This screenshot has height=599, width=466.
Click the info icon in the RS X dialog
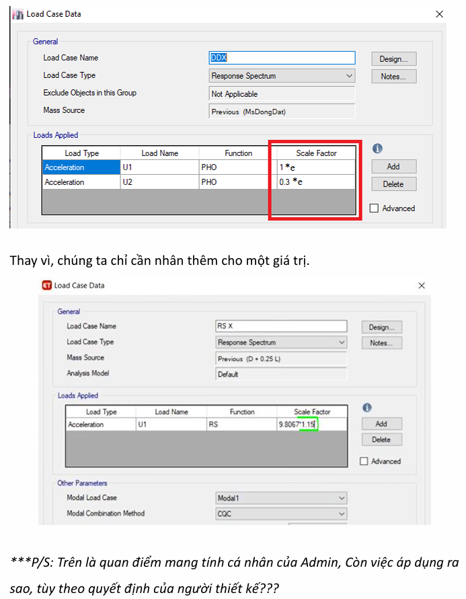(x=367, y=408)
